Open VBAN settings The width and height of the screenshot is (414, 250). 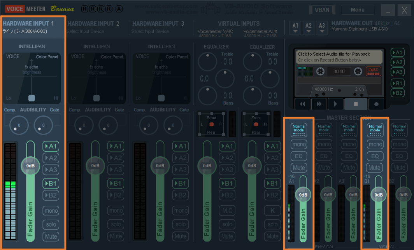322,10
